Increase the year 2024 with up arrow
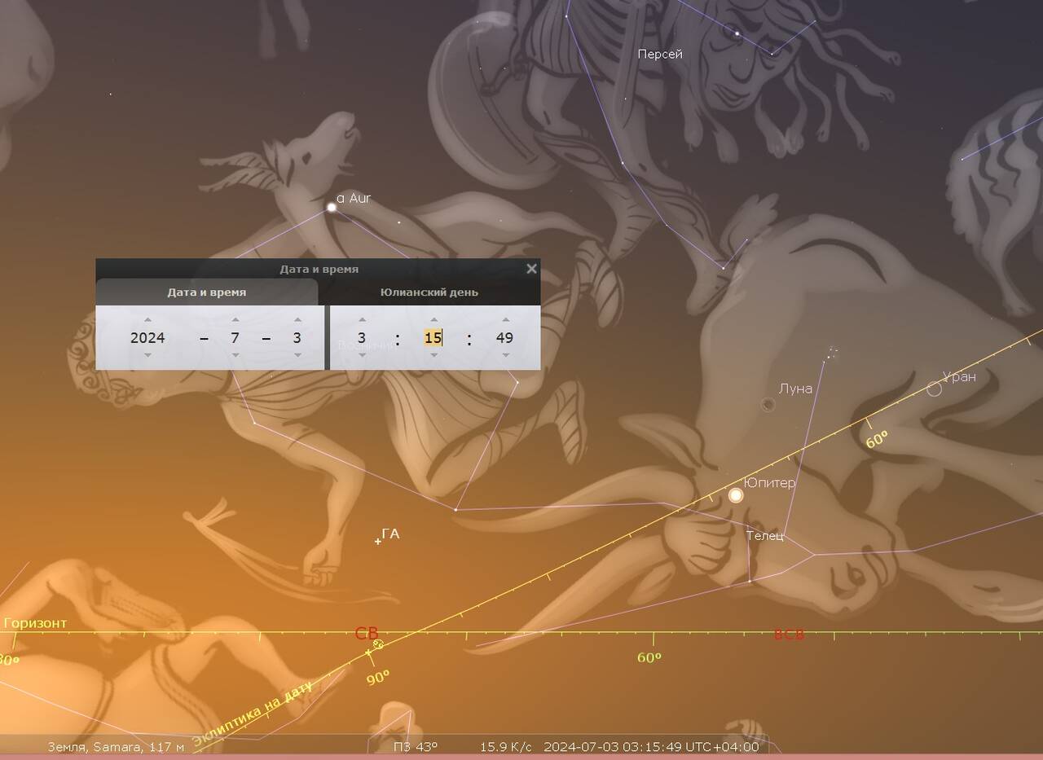 [147, 320]
